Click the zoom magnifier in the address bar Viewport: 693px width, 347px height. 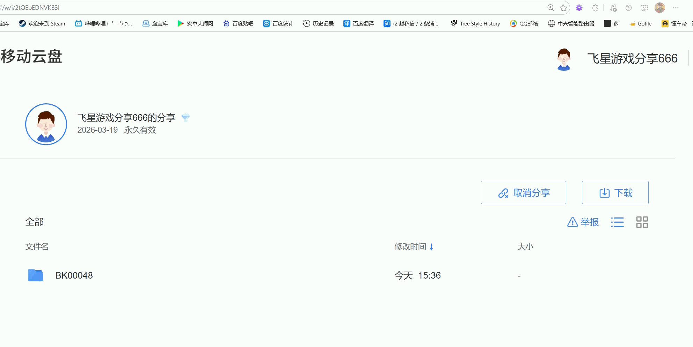pyautogui.click(x=551, y=7)
